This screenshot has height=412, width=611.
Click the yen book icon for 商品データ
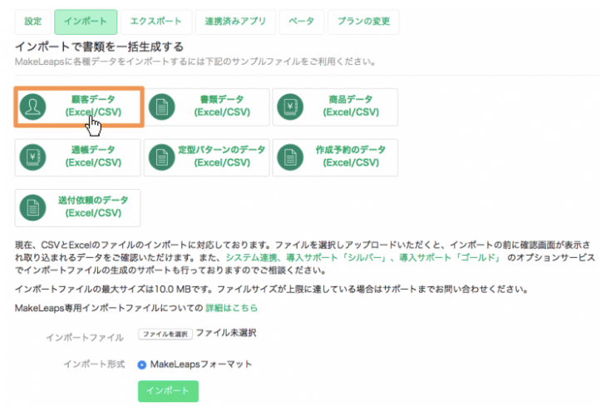[x=290, y=107]
